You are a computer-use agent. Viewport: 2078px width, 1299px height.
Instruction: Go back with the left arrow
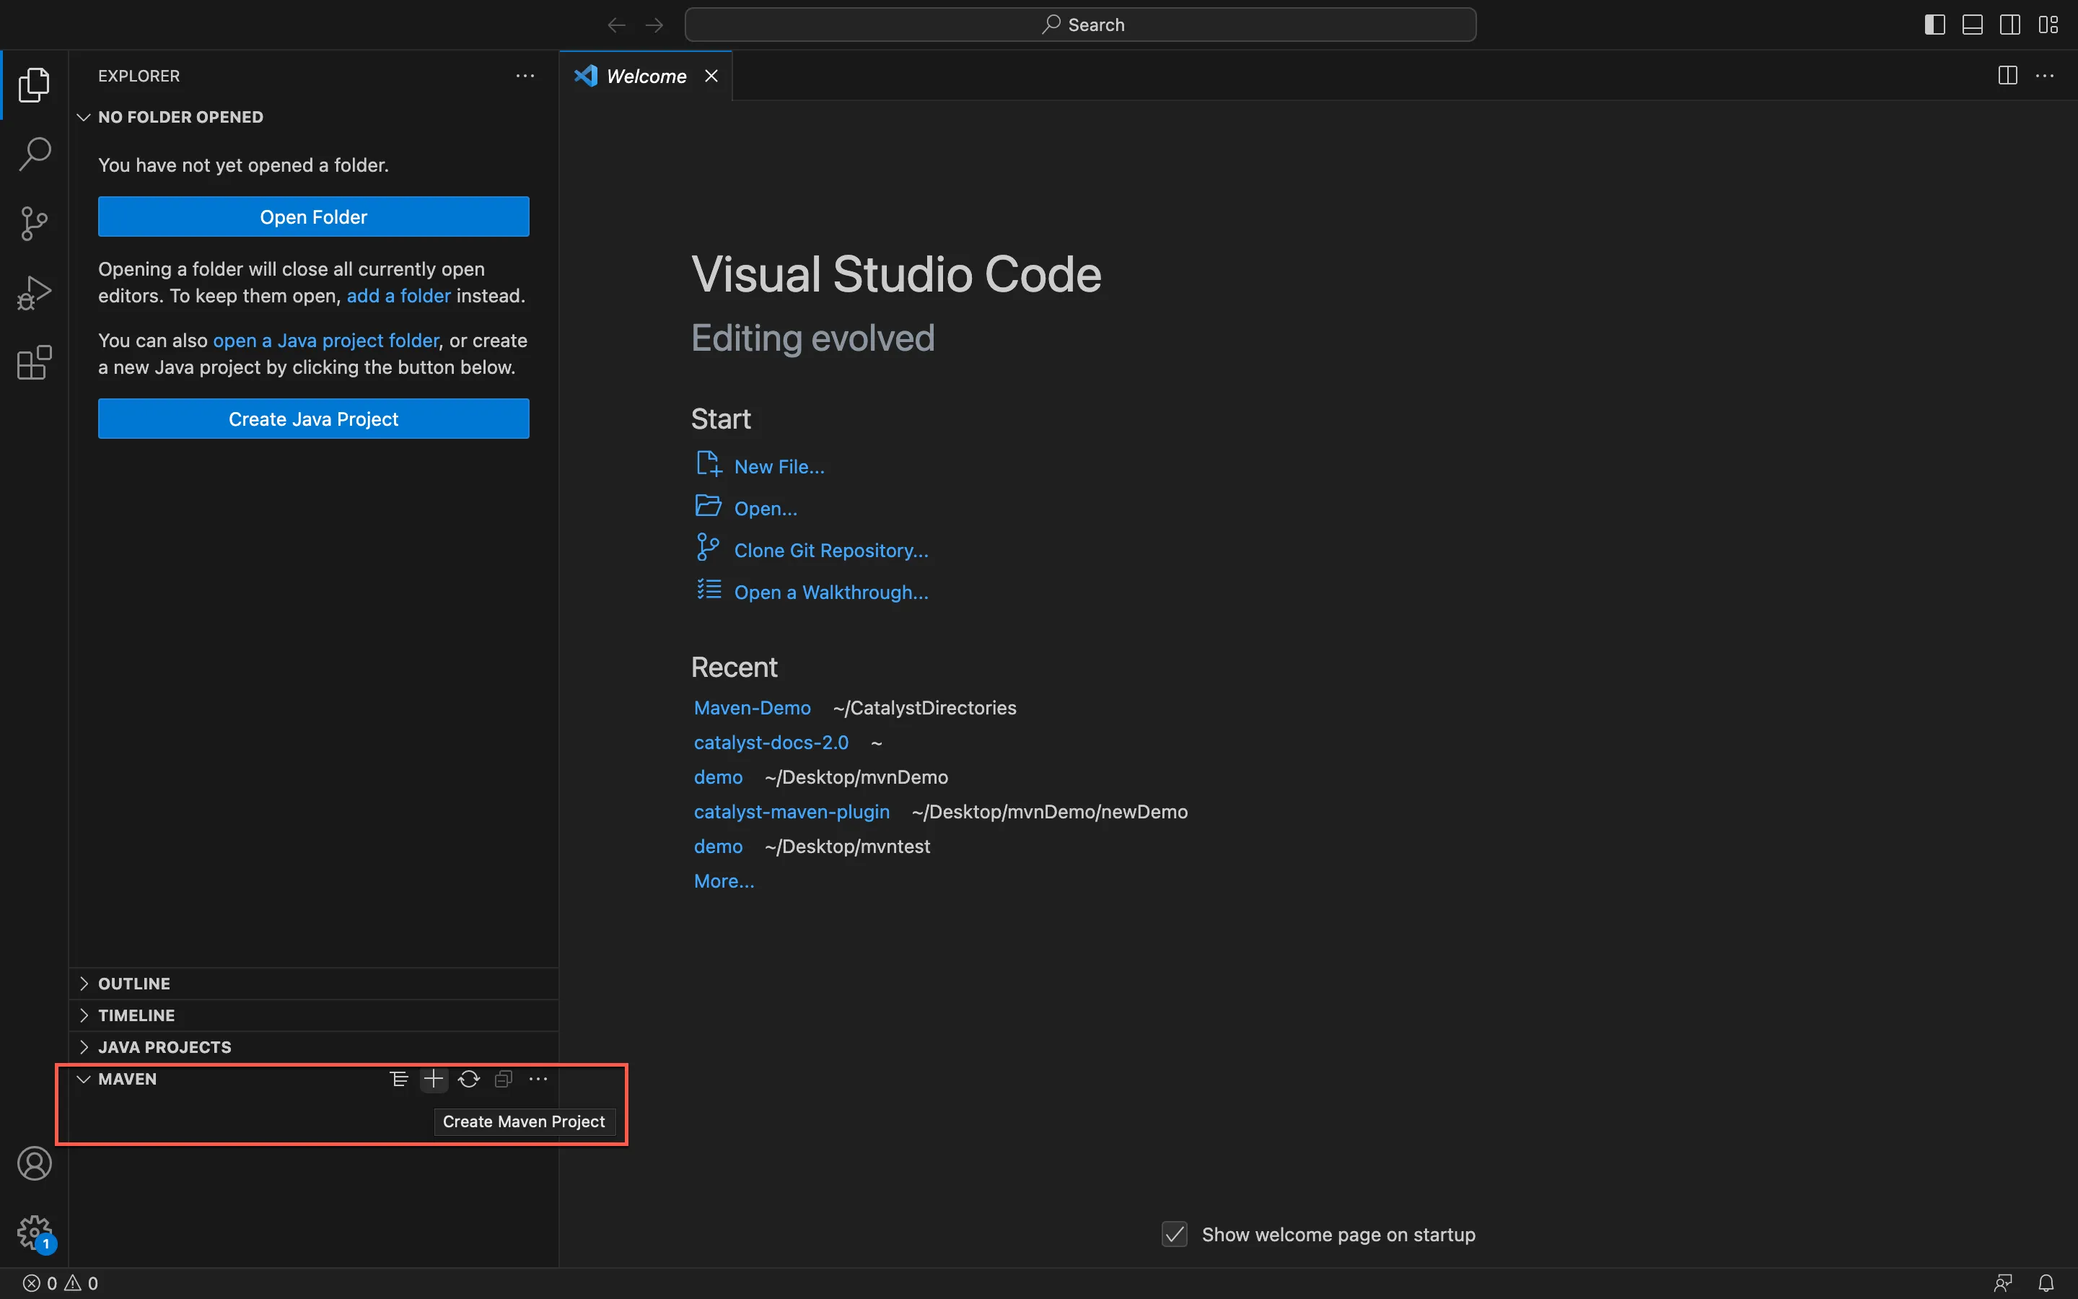click(616, 25)
